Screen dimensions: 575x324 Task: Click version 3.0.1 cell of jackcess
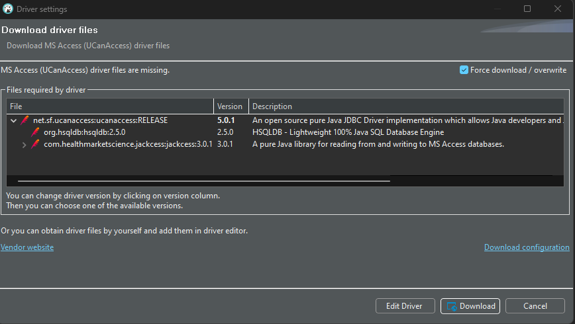[225, 144]
